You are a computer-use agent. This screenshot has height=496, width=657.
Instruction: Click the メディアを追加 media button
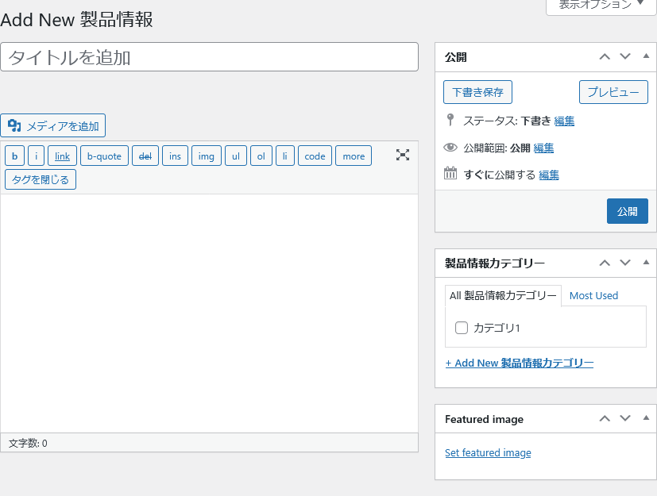click(x=53, y=126)
